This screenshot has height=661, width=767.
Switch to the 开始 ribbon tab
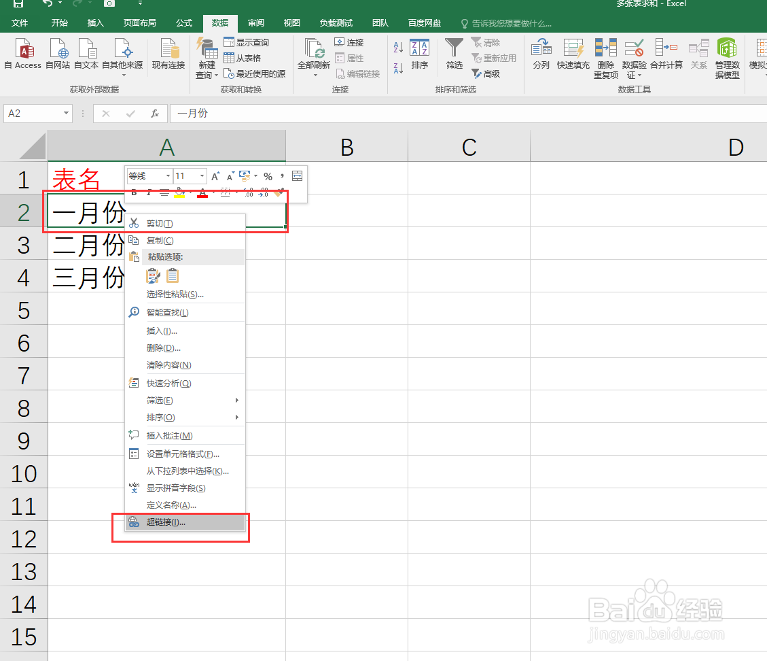pos(58,22)
